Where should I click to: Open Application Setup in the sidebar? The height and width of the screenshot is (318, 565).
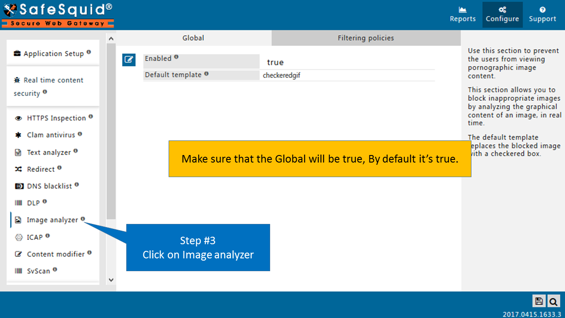[x=53, y=53]
